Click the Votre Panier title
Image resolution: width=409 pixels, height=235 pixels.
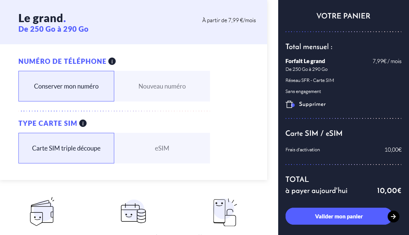coord(343,16)
